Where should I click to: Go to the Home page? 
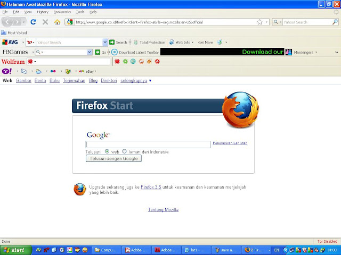pos(57,22)
